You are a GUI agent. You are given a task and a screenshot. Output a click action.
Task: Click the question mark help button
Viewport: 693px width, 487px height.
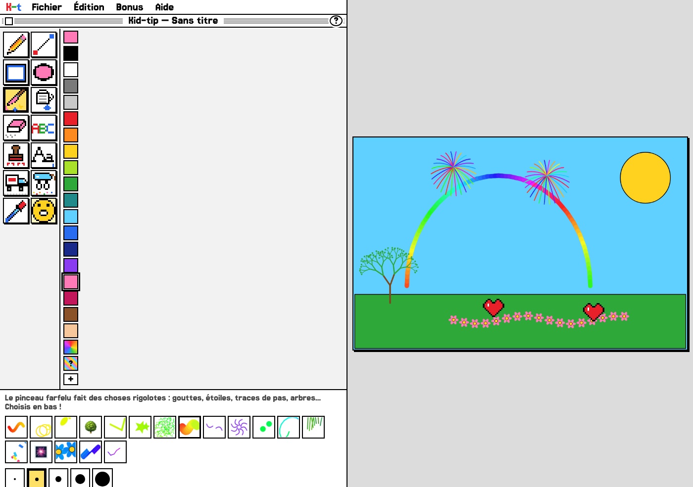click(x=336, y=21)
